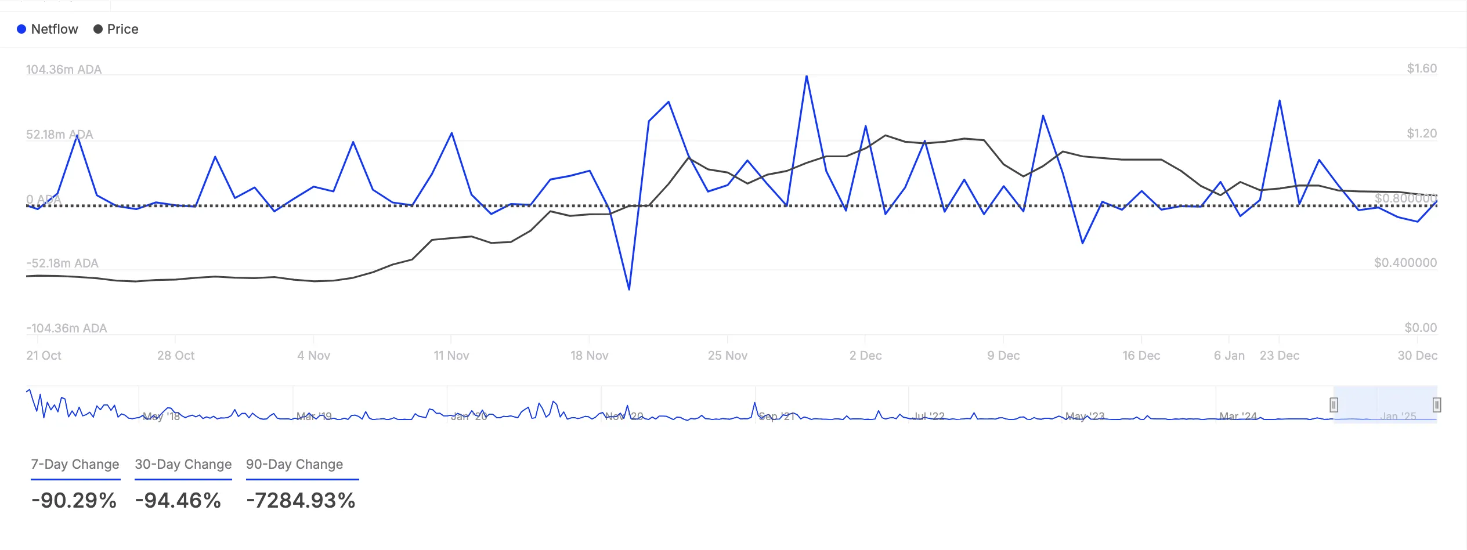Grab the right range selector handle
This screenshot has width=1467, height=550.
pyautogui.click(x=1437, y=404)
